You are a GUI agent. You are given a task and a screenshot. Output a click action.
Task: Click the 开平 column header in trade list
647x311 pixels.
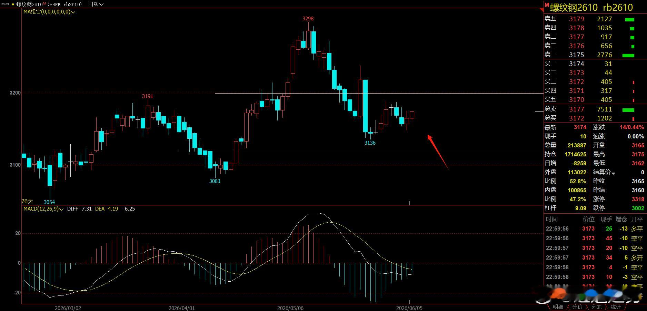coord(637,219)
